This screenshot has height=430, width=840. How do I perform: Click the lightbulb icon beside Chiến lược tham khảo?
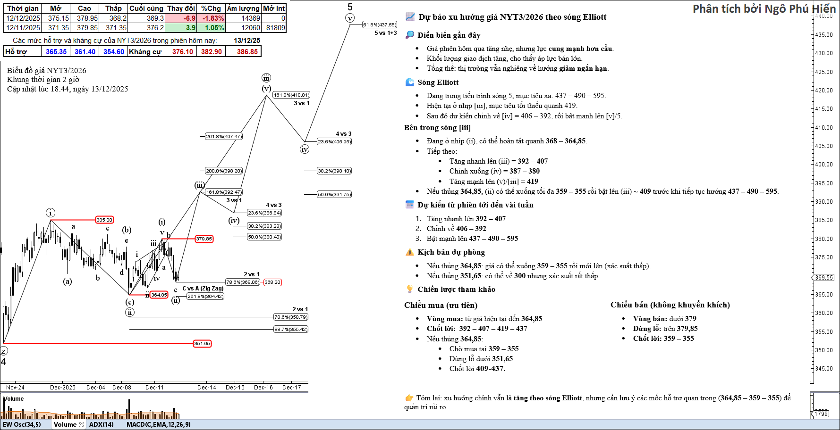click(410, 289)
